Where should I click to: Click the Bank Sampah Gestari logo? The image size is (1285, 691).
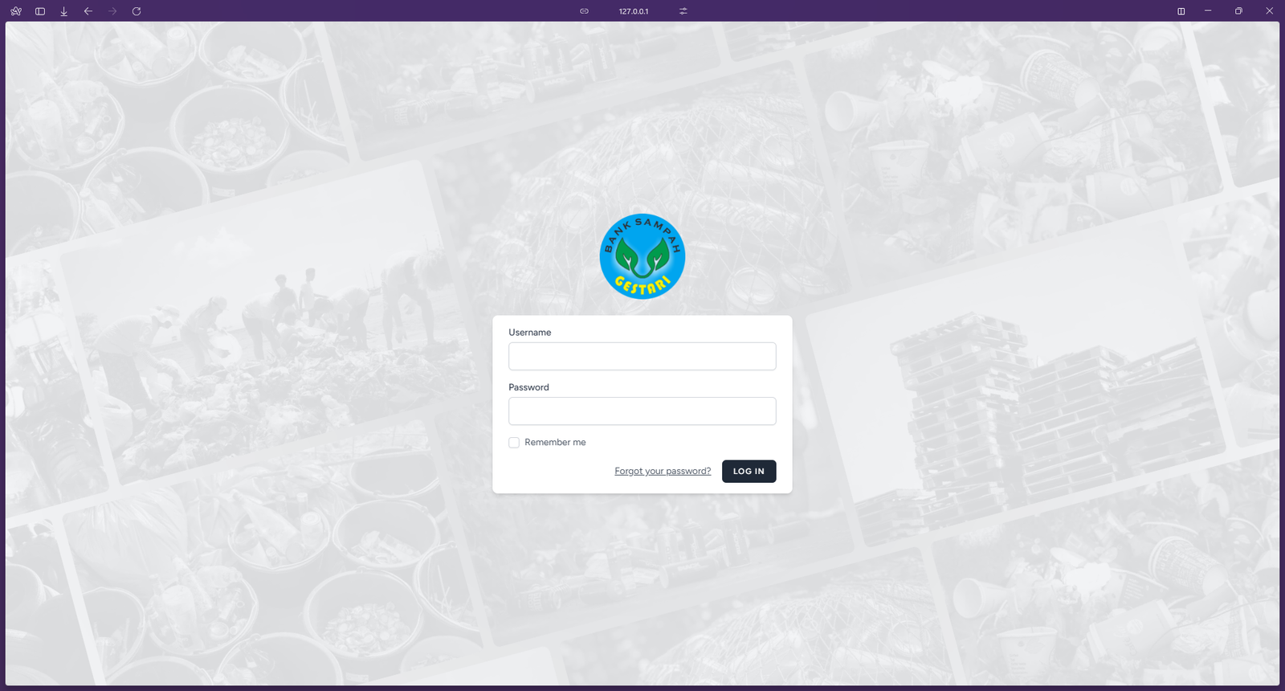[x=642, y=256]
